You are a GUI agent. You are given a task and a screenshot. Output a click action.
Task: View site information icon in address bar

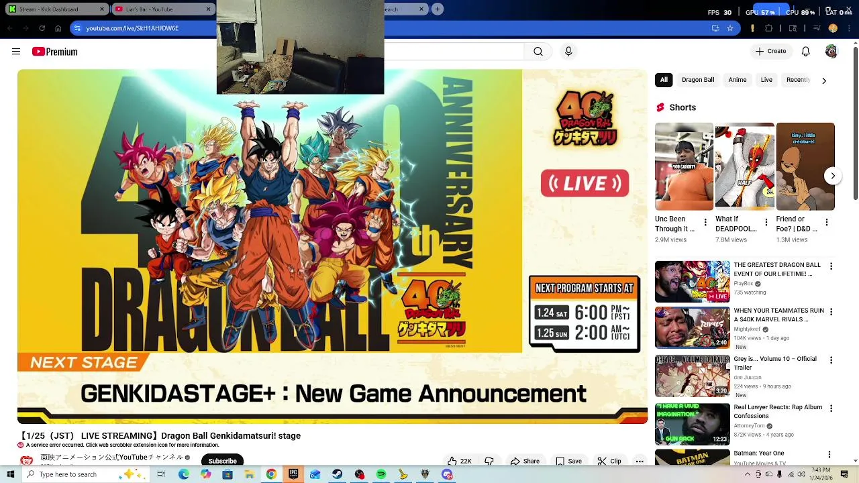77,28
